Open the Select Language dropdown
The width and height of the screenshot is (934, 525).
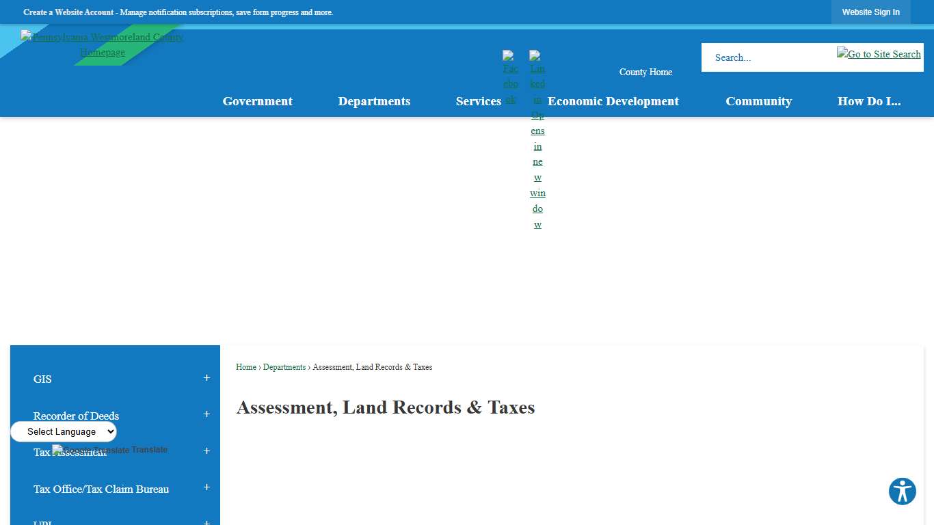click(63, 431)
